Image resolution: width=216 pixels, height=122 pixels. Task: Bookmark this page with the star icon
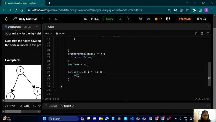[x=187, y=10]
